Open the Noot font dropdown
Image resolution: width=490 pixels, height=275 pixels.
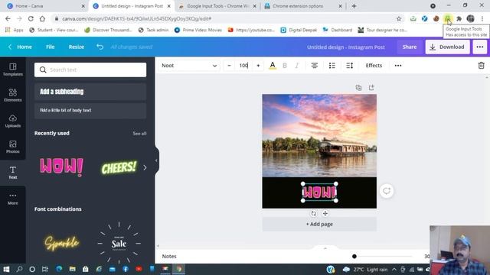tap(189, 66)
